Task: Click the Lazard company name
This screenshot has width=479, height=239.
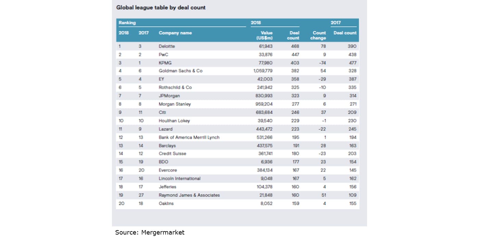Action: pyautogui.click(x=166, y=129)
